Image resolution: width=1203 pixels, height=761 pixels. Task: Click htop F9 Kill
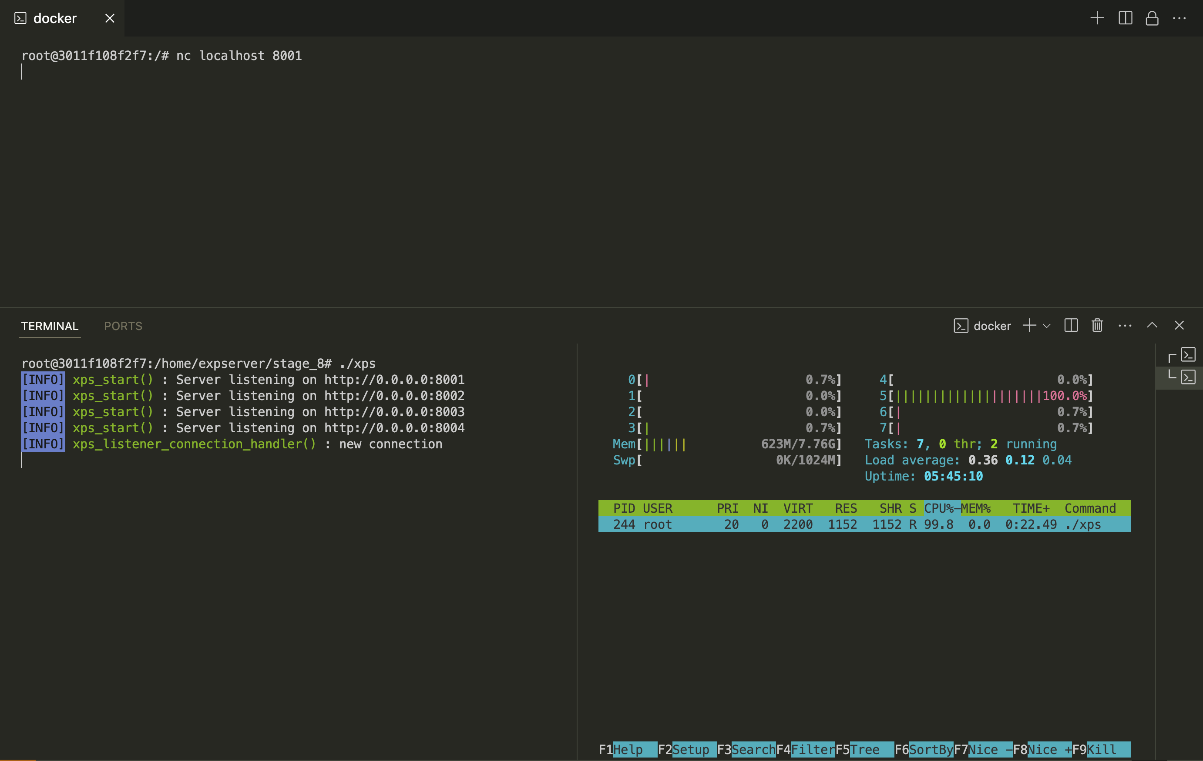click(1102, 750)
